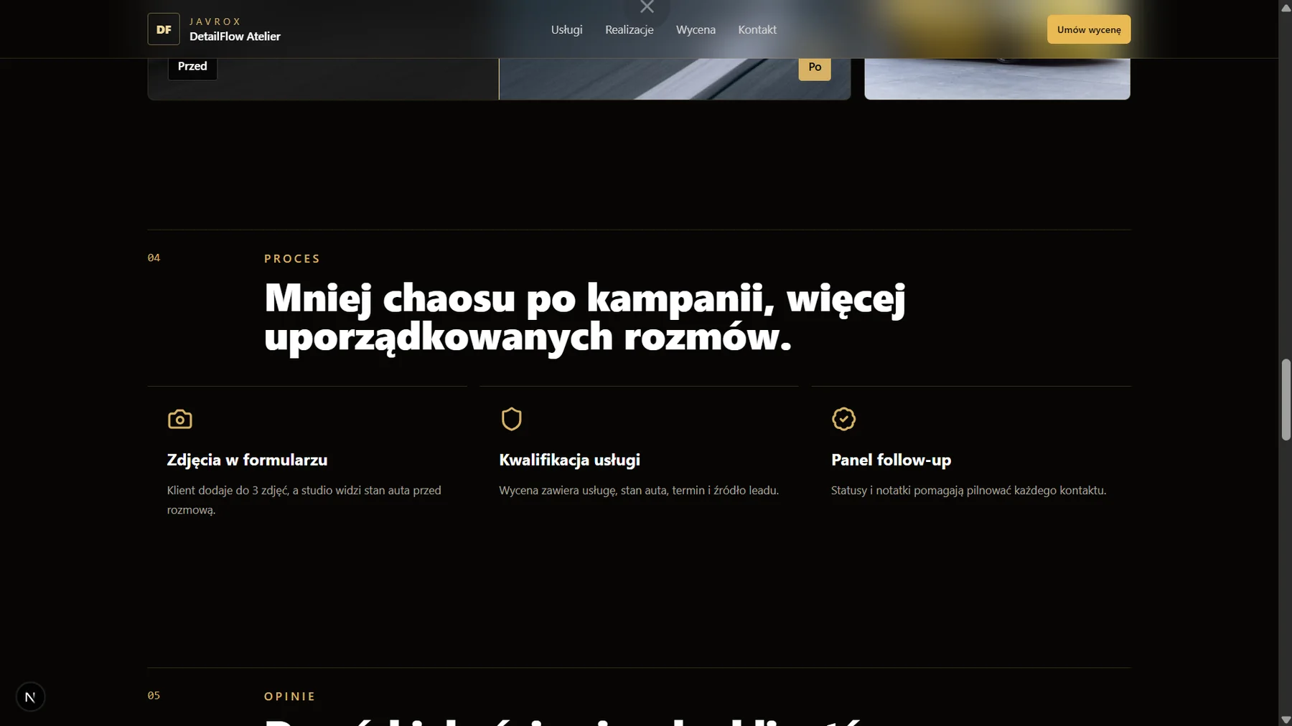Screen dimensions: 1292x726
Task: Click the DetailFlow Atelier brand name
Action: 235,37
